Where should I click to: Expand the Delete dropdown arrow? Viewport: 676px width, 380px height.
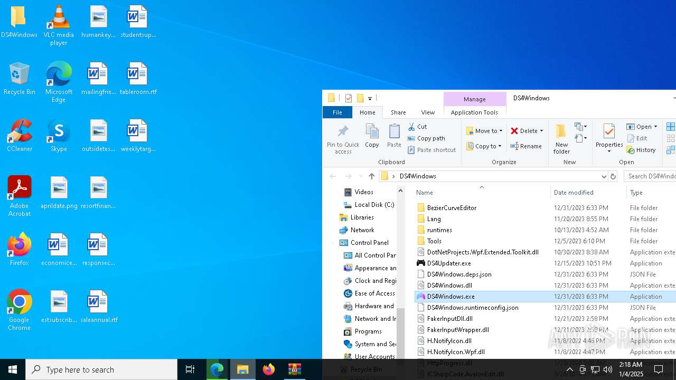(x=541, y=131)
